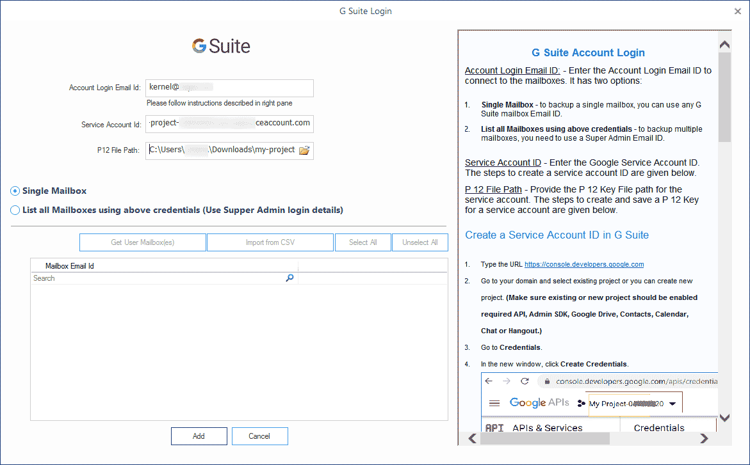Image resolution: width=750 pixels, height=465 pixels.
Task: Click the 'Create Credentials' instruction step
Action: [x=555, y=364]
